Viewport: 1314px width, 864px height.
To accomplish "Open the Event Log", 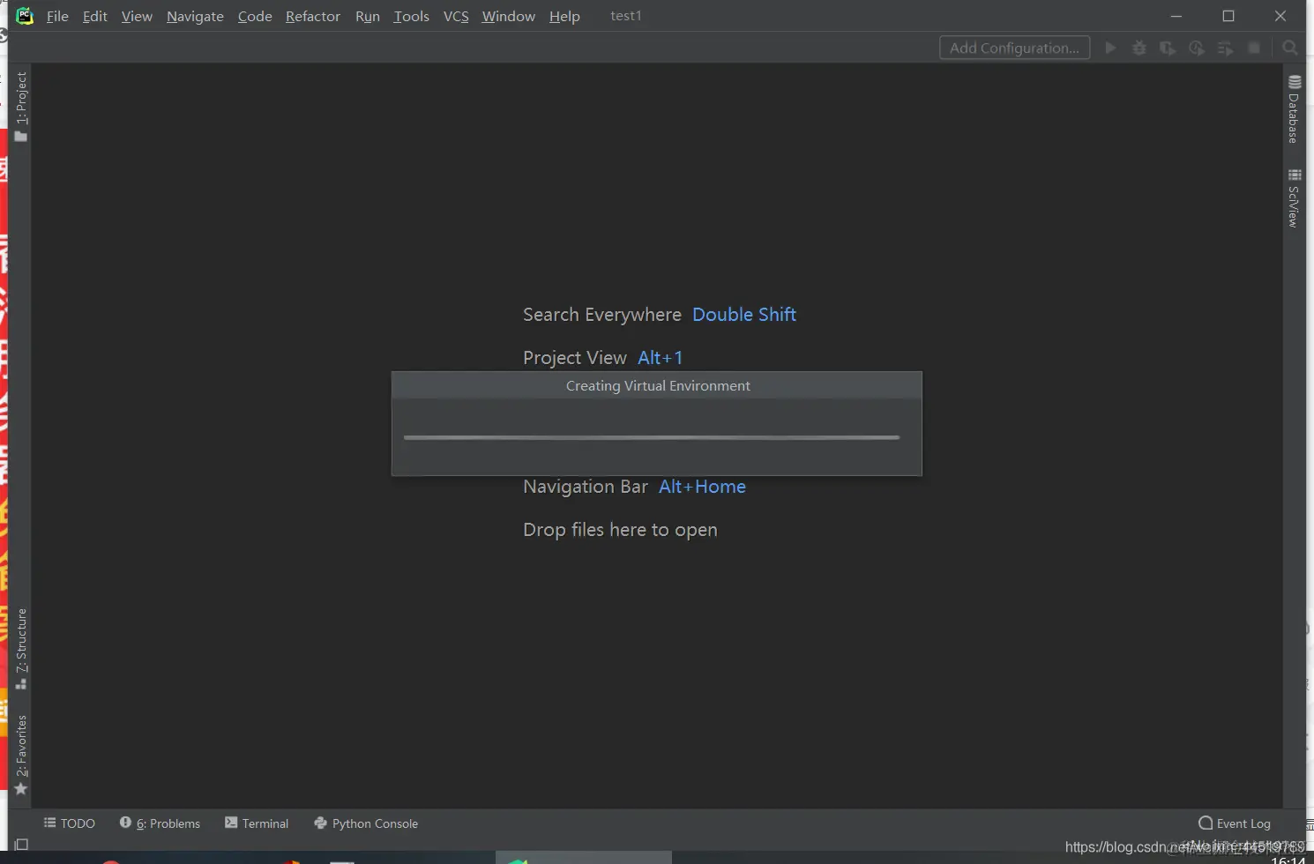I will (1235, 823).
